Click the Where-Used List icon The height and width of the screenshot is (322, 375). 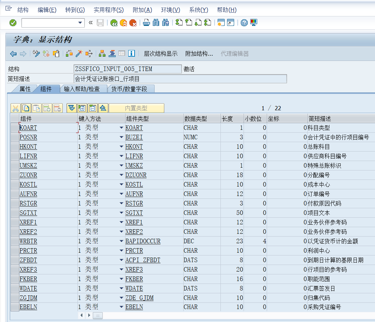(89, 54)
